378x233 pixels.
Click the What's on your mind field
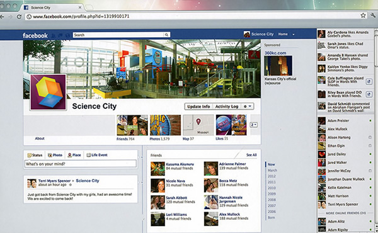81,164
